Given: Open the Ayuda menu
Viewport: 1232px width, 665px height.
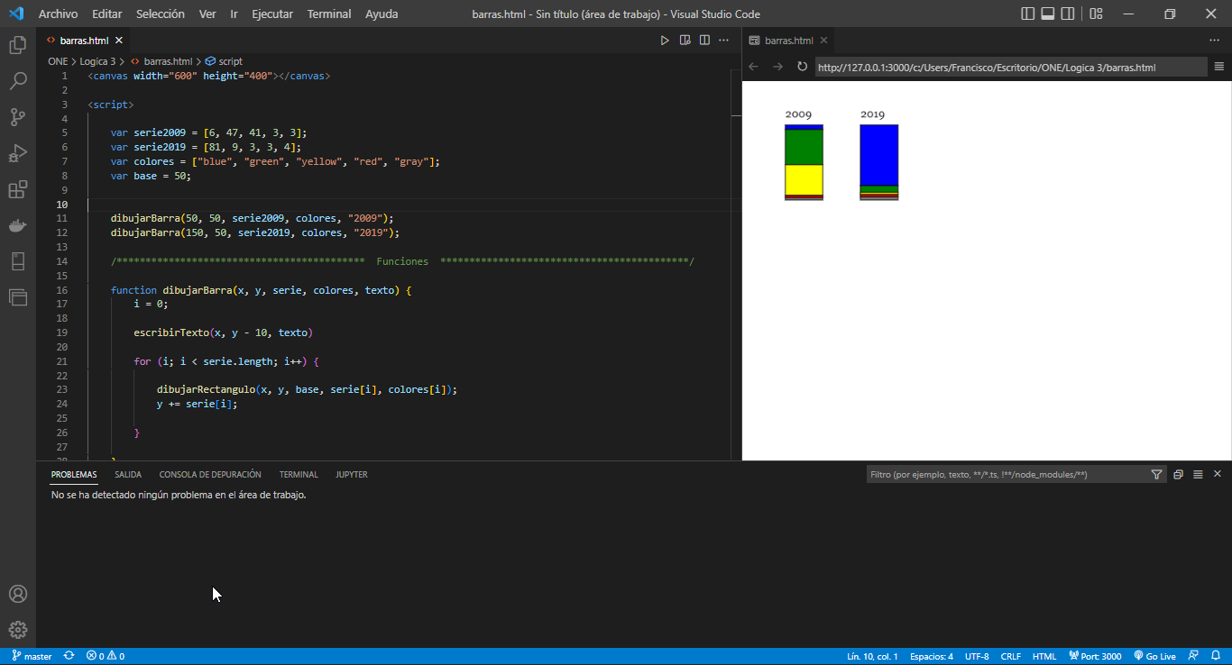Looking at the screenshot, I should coord(382,14).
